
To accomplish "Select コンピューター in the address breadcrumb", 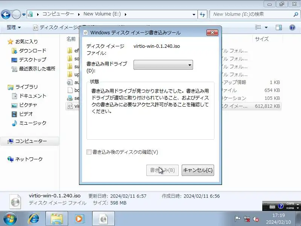I will pyautogui.click(x=58, y=14).
